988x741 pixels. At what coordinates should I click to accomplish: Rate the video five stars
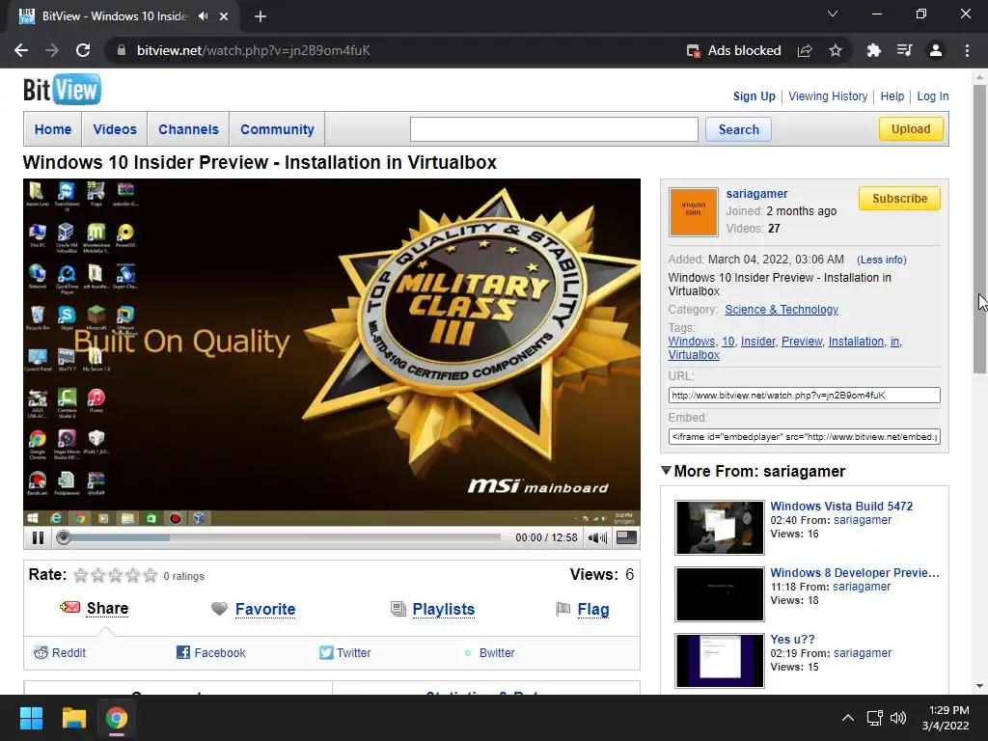[x=150, y=575]
